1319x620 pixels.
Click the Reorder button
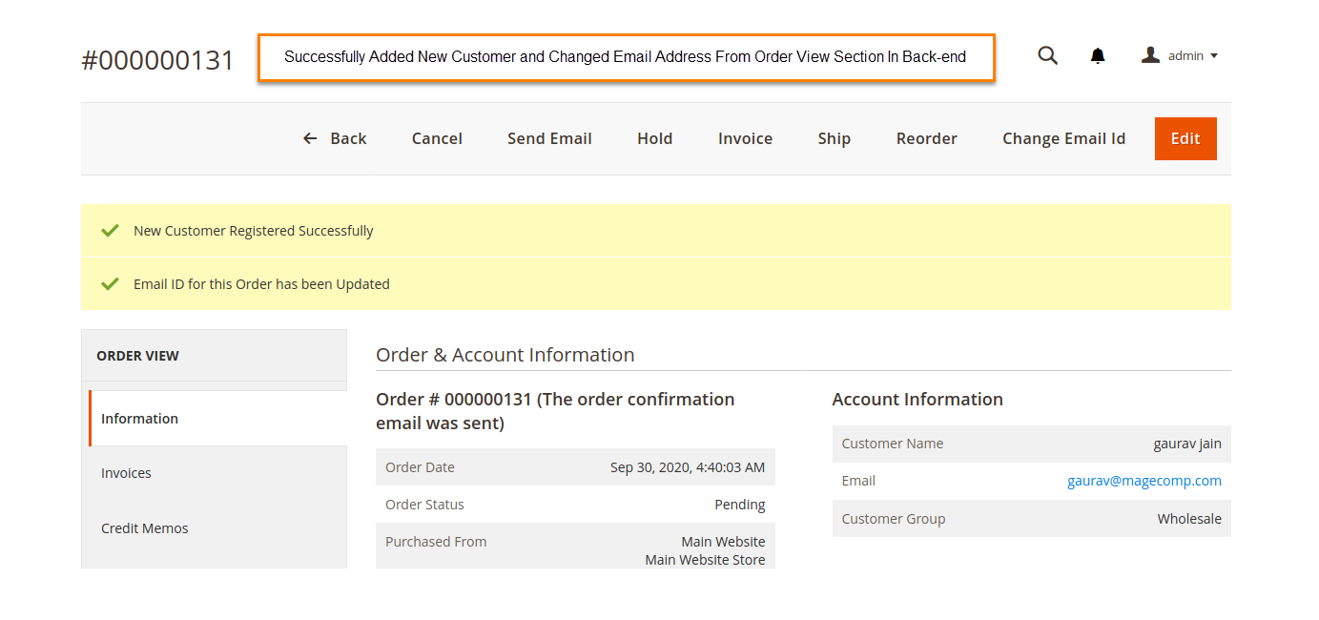[926, 139]
